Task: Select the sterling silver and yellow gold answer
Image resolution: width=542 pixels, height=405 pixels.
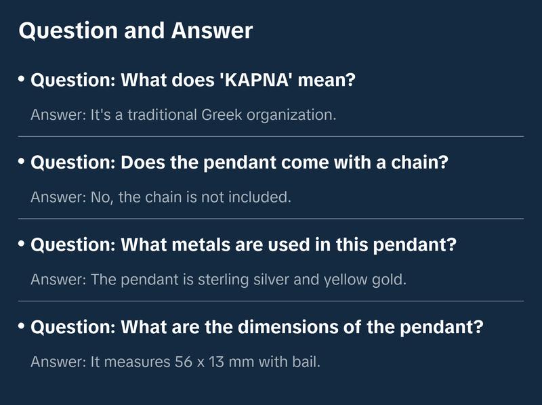Action: [x=218, y=279]
